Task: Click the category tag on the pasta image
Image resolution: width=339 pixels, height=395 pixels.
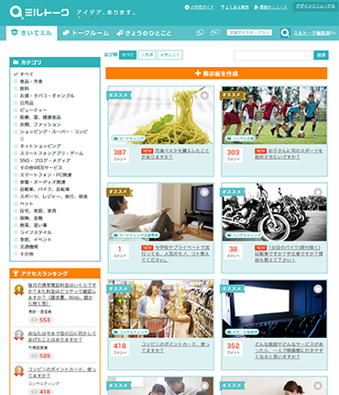Action: click(128, 139)
